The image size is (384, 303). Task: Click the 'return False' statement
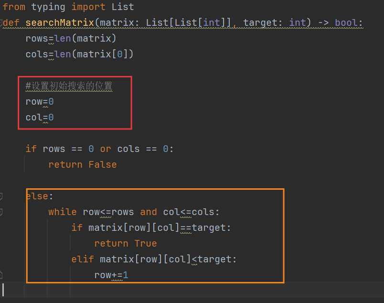pos(83,164)
